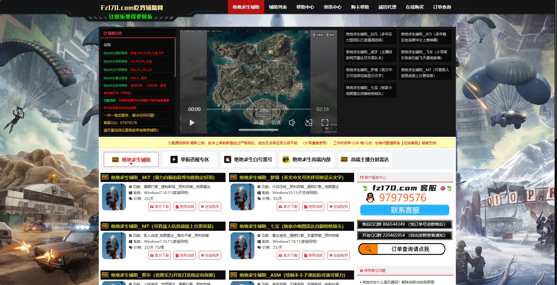
Task: Click magnifier icon on order query button
Action: tap(368, 249)
